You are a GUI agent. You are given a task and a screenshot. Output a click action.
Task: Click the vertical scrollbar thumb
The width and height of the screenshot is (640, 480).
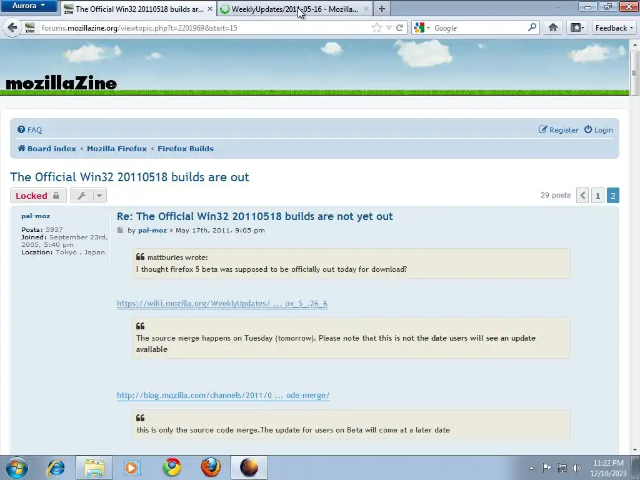pos(634,73)
